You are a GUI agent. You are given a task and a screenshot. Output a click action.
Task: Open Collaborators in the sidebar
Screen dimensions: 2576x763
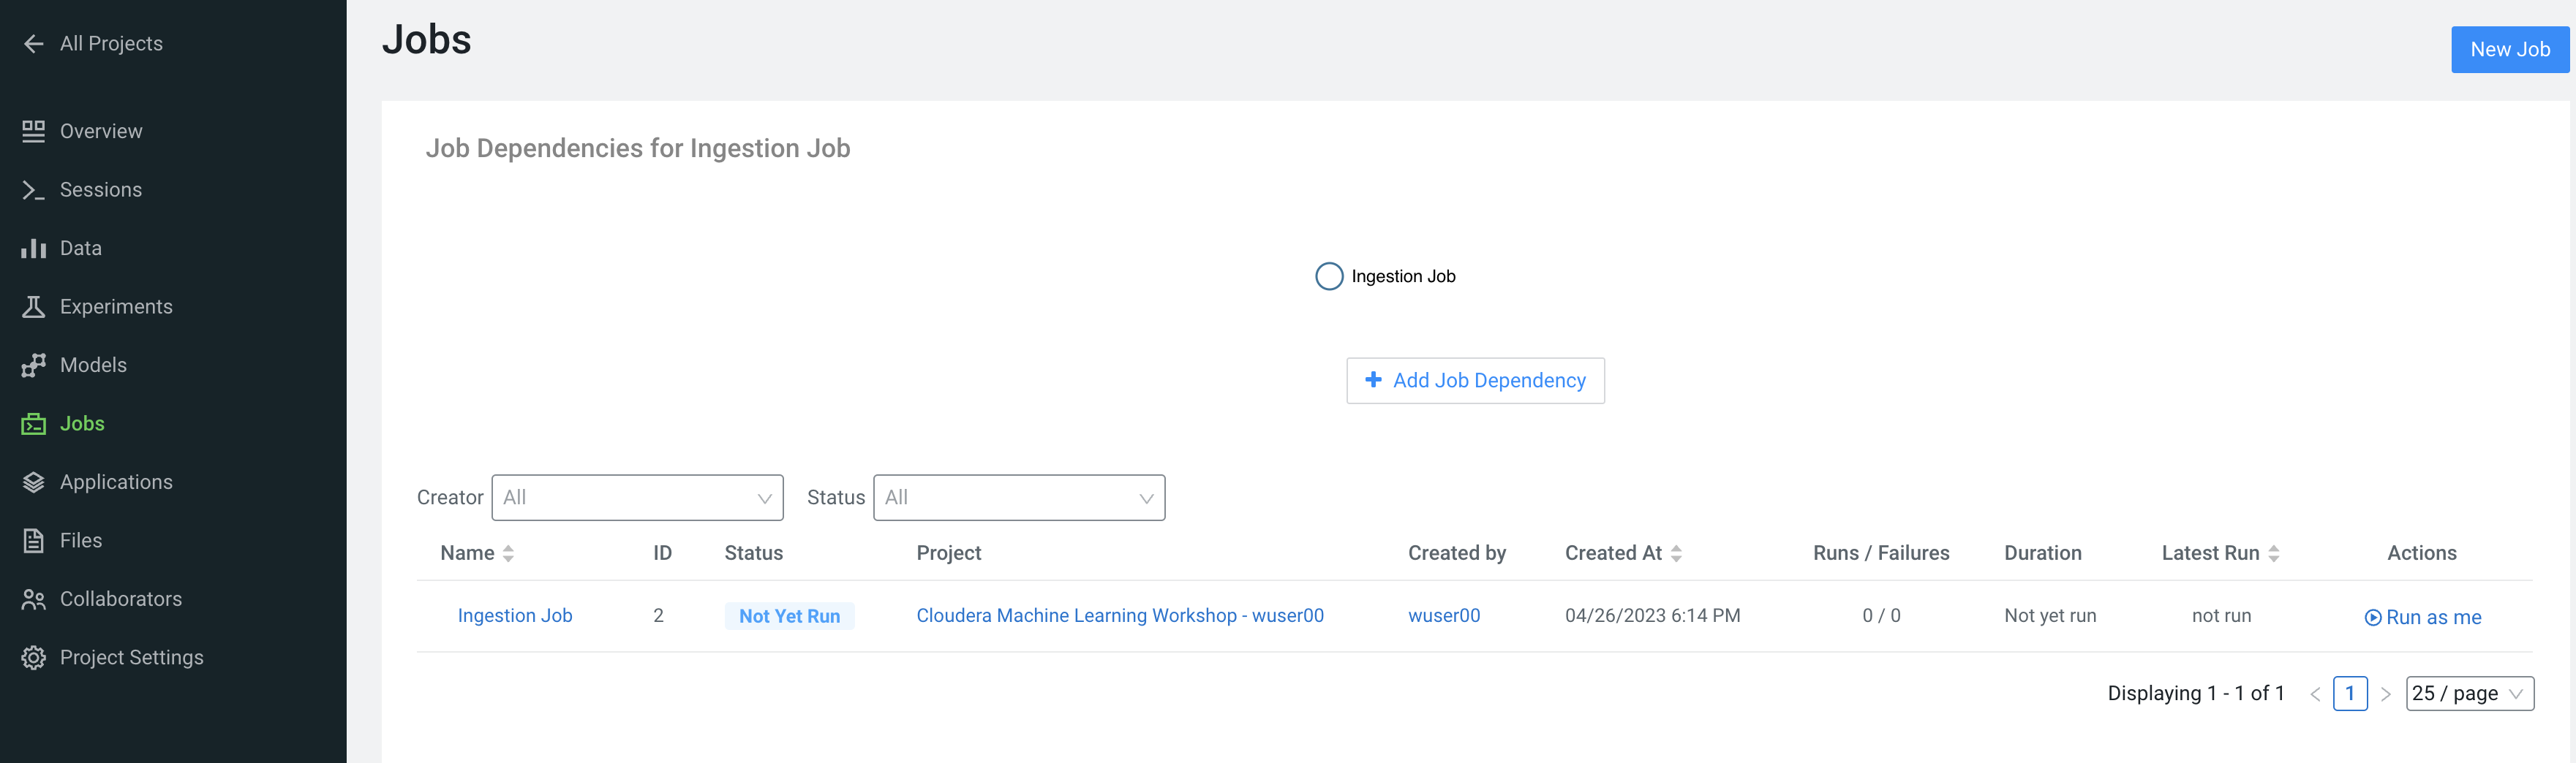click(x=121, y=599)
